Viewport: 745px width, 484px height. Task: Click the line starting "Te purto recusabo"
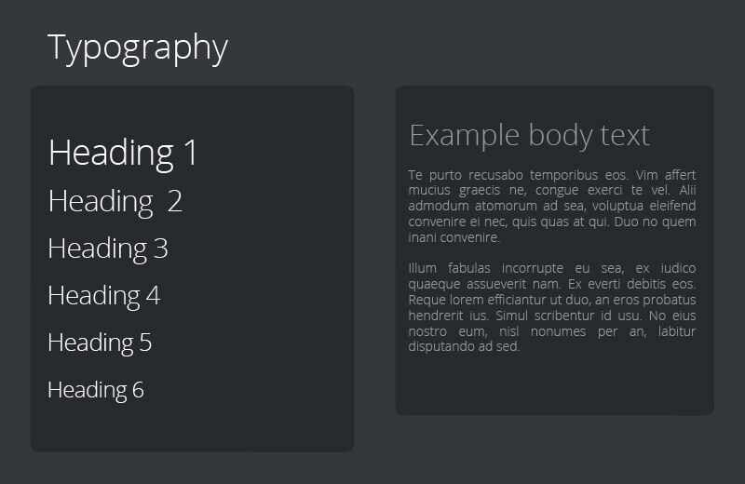coord(551,175)
